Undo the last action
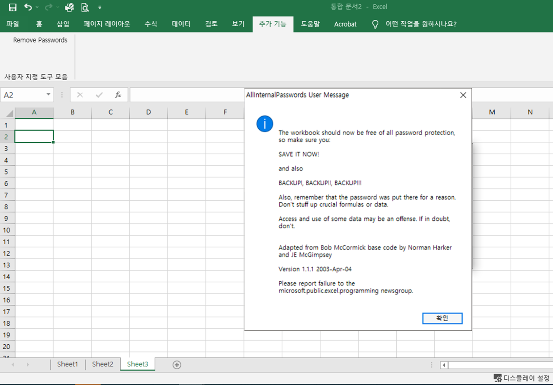The image size is (553, 385). pos(28,7)
